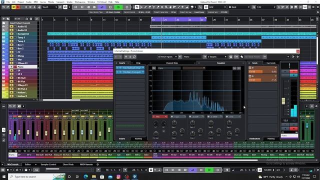The image size is (320, 180).
Task: Deactivate all Solo states with red S
Action: (18, 7)
